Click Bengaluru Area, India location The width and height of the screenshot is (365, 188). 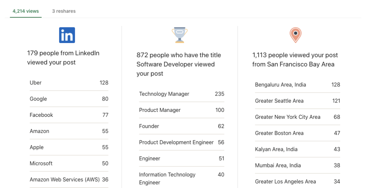coord(297,85)
